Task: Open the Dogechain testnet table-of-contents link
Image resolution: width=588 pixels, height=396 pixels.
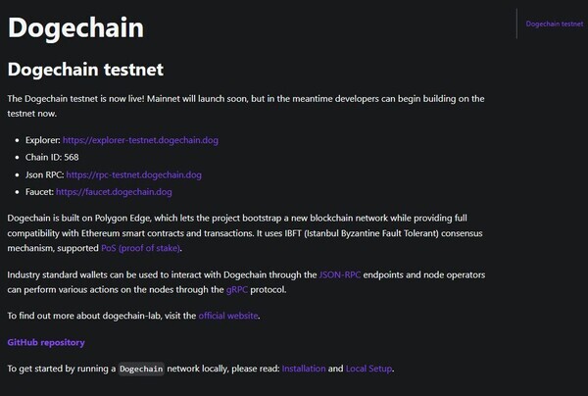Action: (x=555, y=24)
